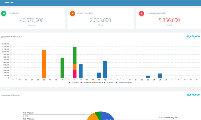201x120 pixels.
Task: Click the blue bar for day 12
Action: (x=81, y=71)
